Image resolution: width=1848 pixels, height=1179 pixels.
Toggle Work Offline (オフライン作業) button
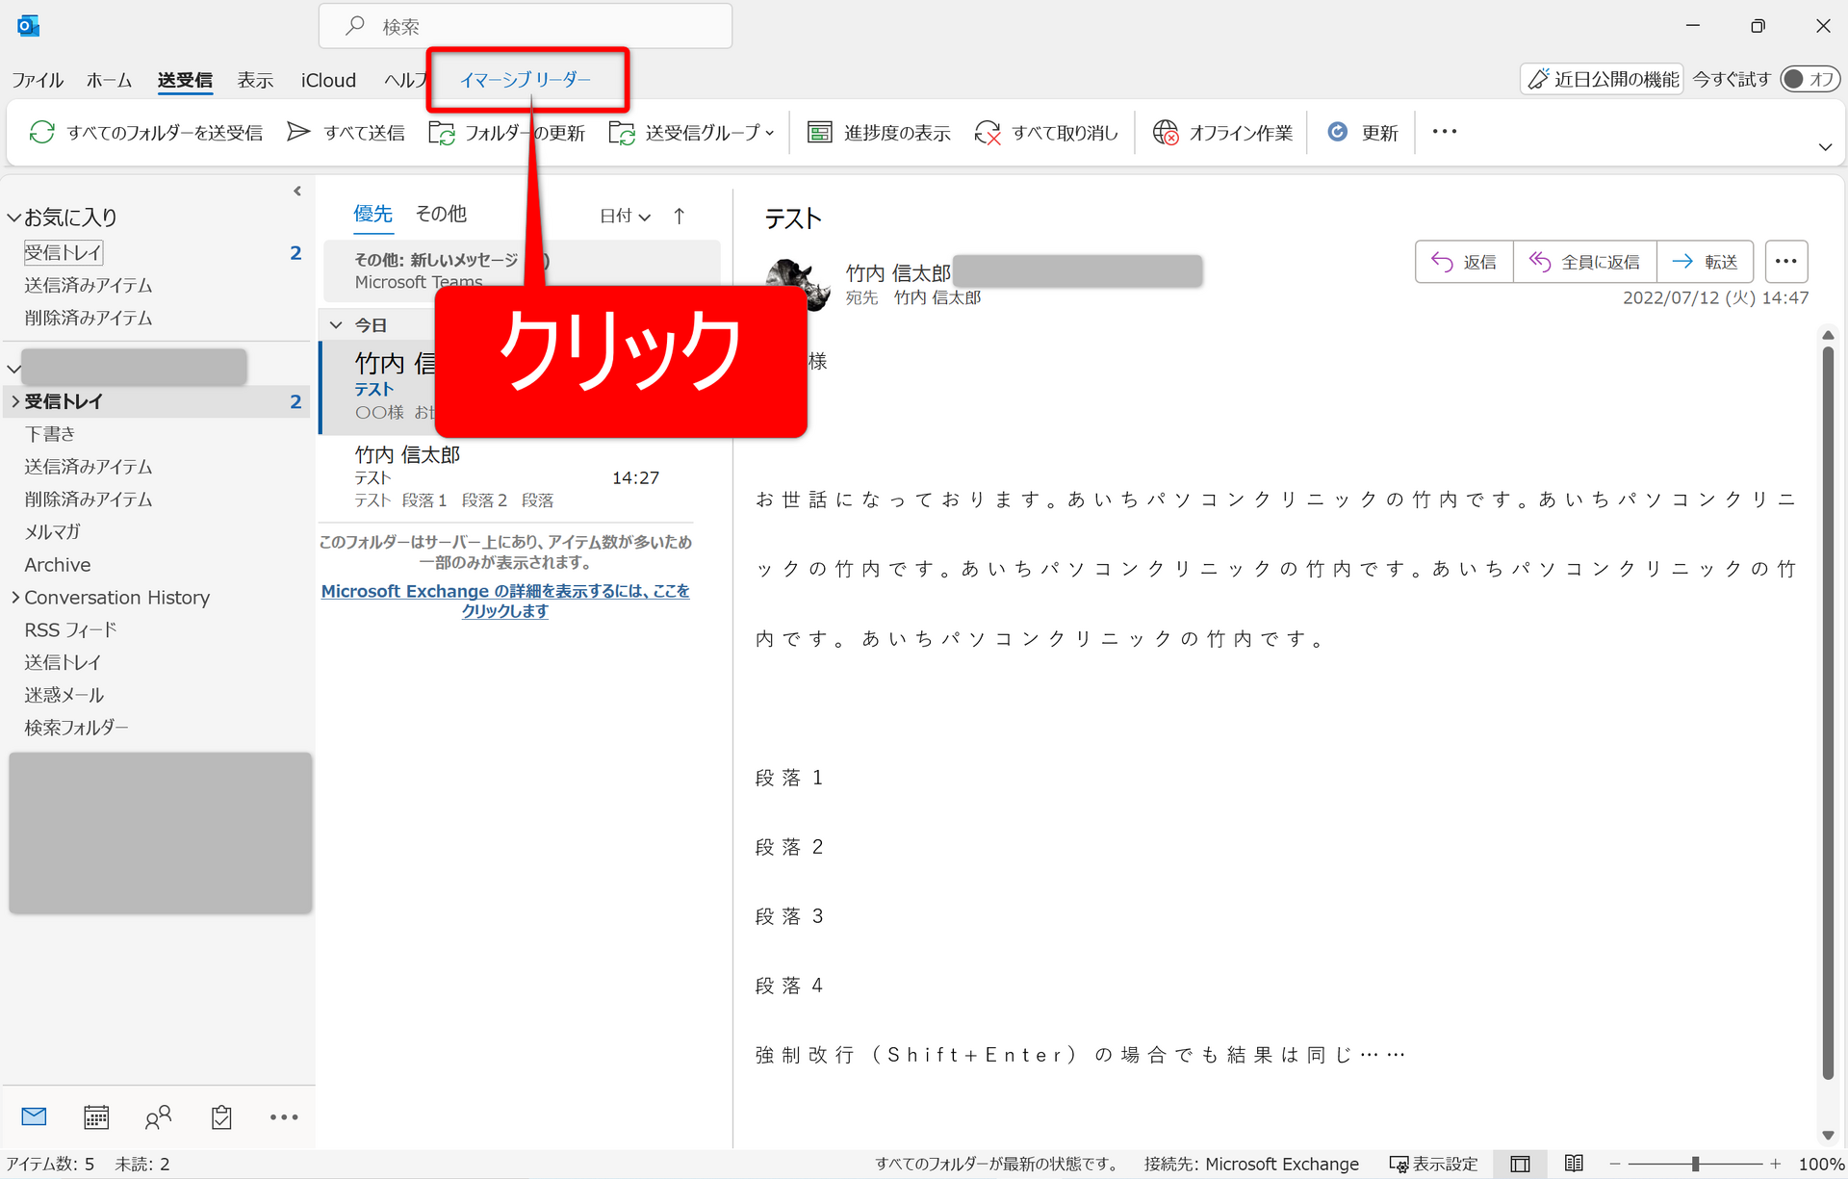pyautogui.click(x=1223, y=132)
